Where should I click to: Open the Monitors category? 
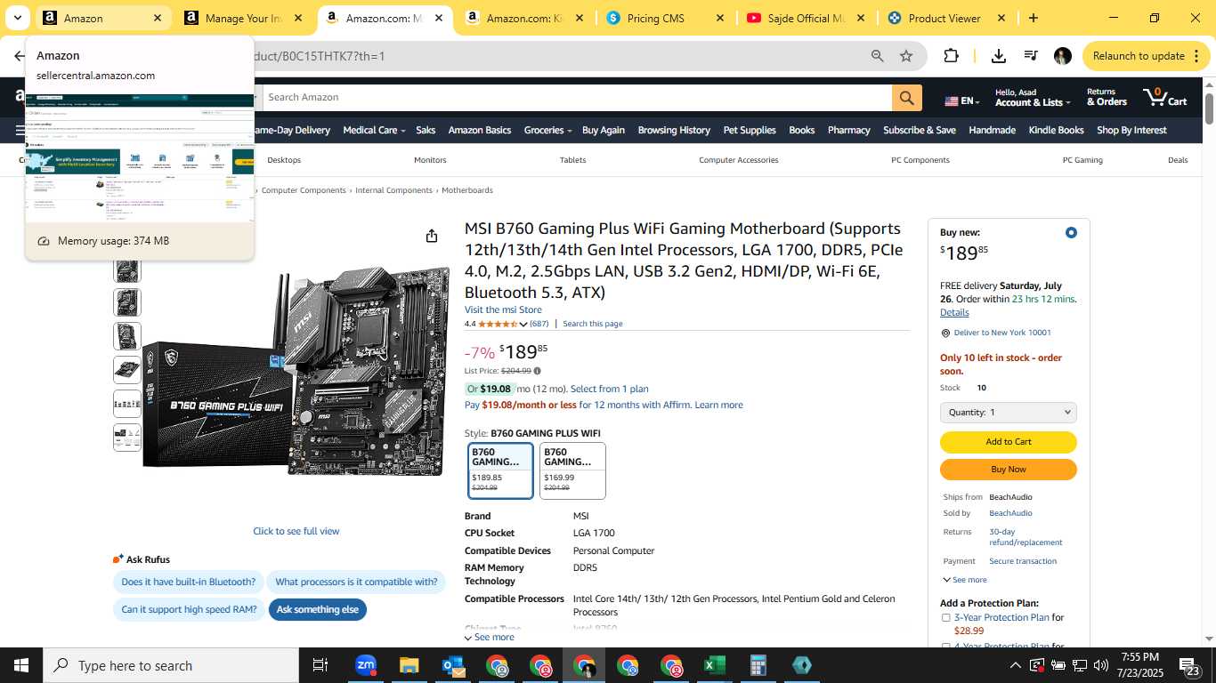click(430, 160)
